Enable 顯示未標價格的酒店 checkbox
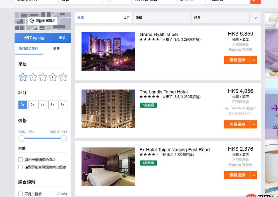 [x=21, y=159]
